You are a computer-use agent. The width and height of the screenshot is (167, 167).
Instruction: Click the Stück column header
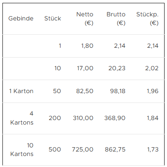pos(53,18)
